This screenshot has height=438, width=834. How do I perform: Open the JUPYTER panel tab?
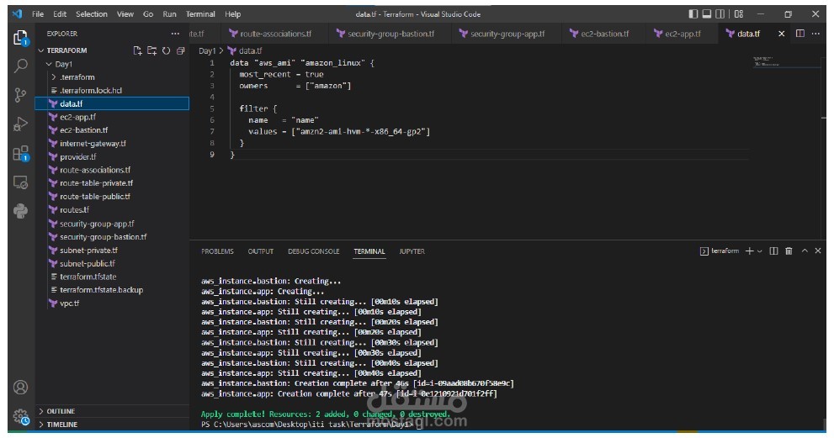click(412, 251)
